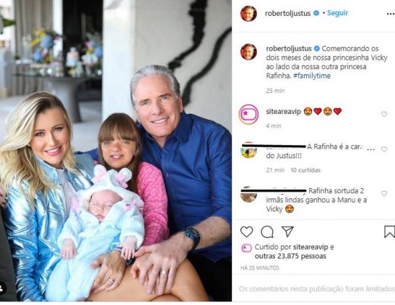395x305 pixels.
Task: Like the 'Rafinha sortuda' comment
Action: pyautogui.click(x=384, y=194)
